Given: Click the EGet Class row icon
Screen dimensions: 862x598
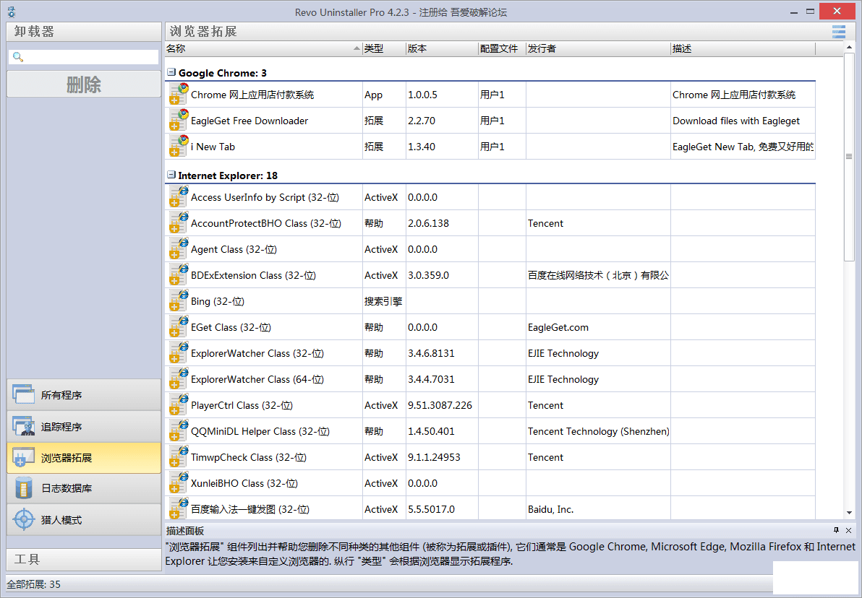Looking at the screenshot, I should (x=179, y=326).
